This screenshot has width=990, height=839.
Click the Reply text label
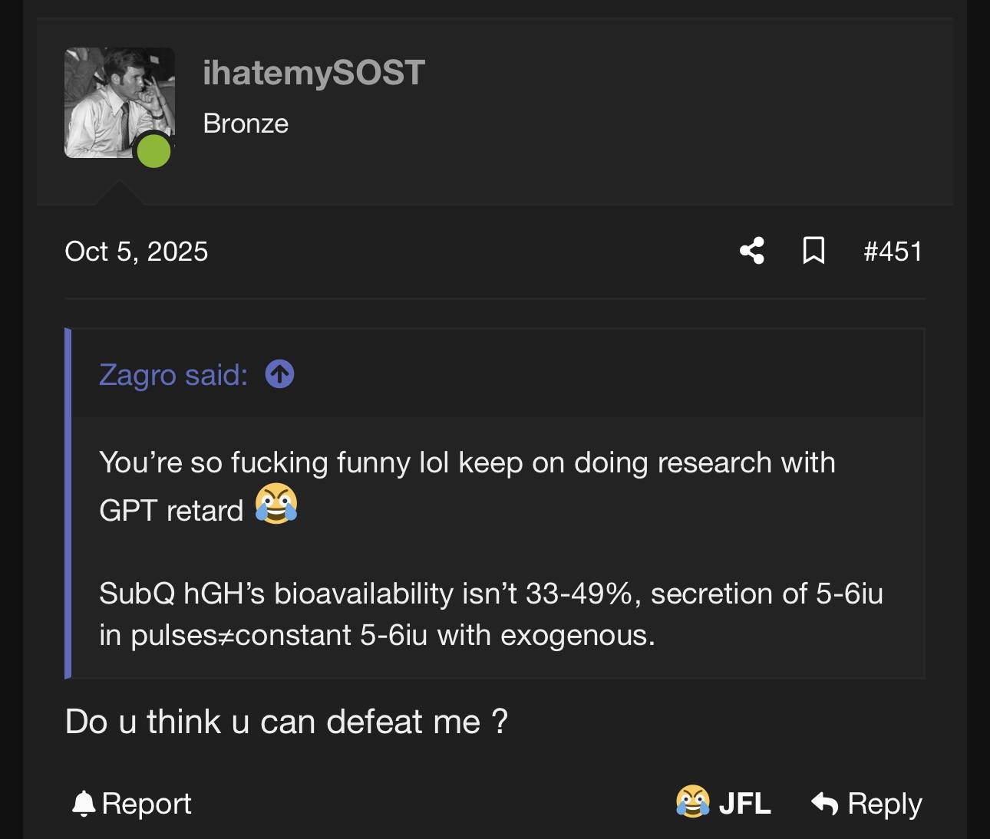pos(884,804)
